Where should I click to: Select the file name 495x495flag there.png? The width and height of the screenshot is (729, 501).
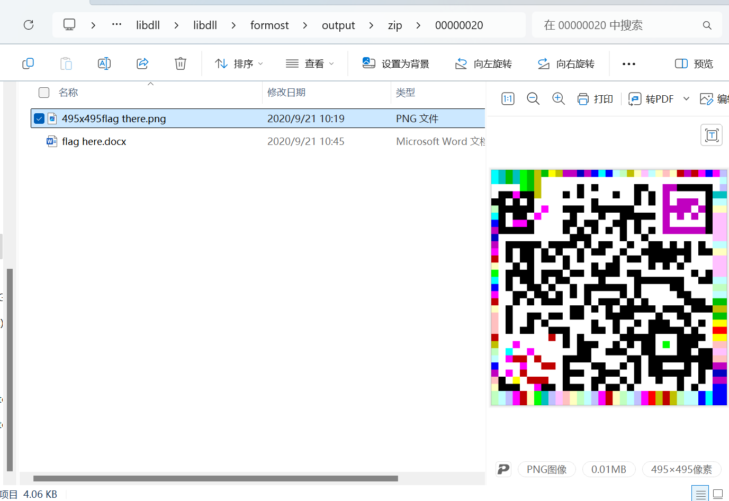tap(114, 119)
